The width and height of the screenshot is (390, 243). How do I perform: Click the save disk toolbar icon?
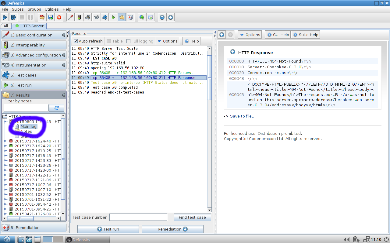(x=51, y=17)
